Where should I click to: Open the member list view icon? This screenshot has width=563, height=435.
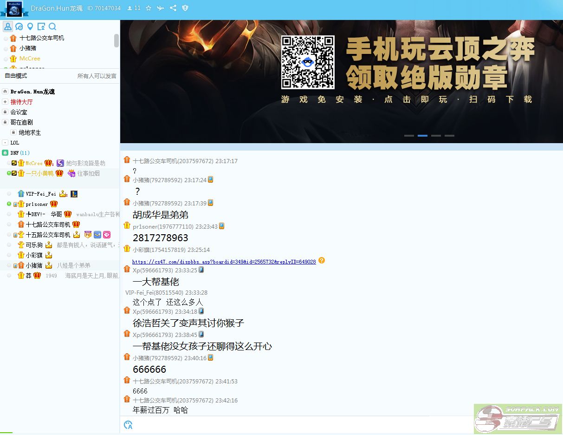pos(8,26)
